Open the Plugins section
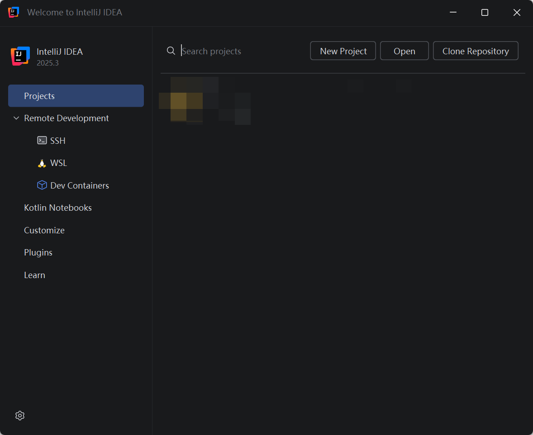 tap(38, 252)
